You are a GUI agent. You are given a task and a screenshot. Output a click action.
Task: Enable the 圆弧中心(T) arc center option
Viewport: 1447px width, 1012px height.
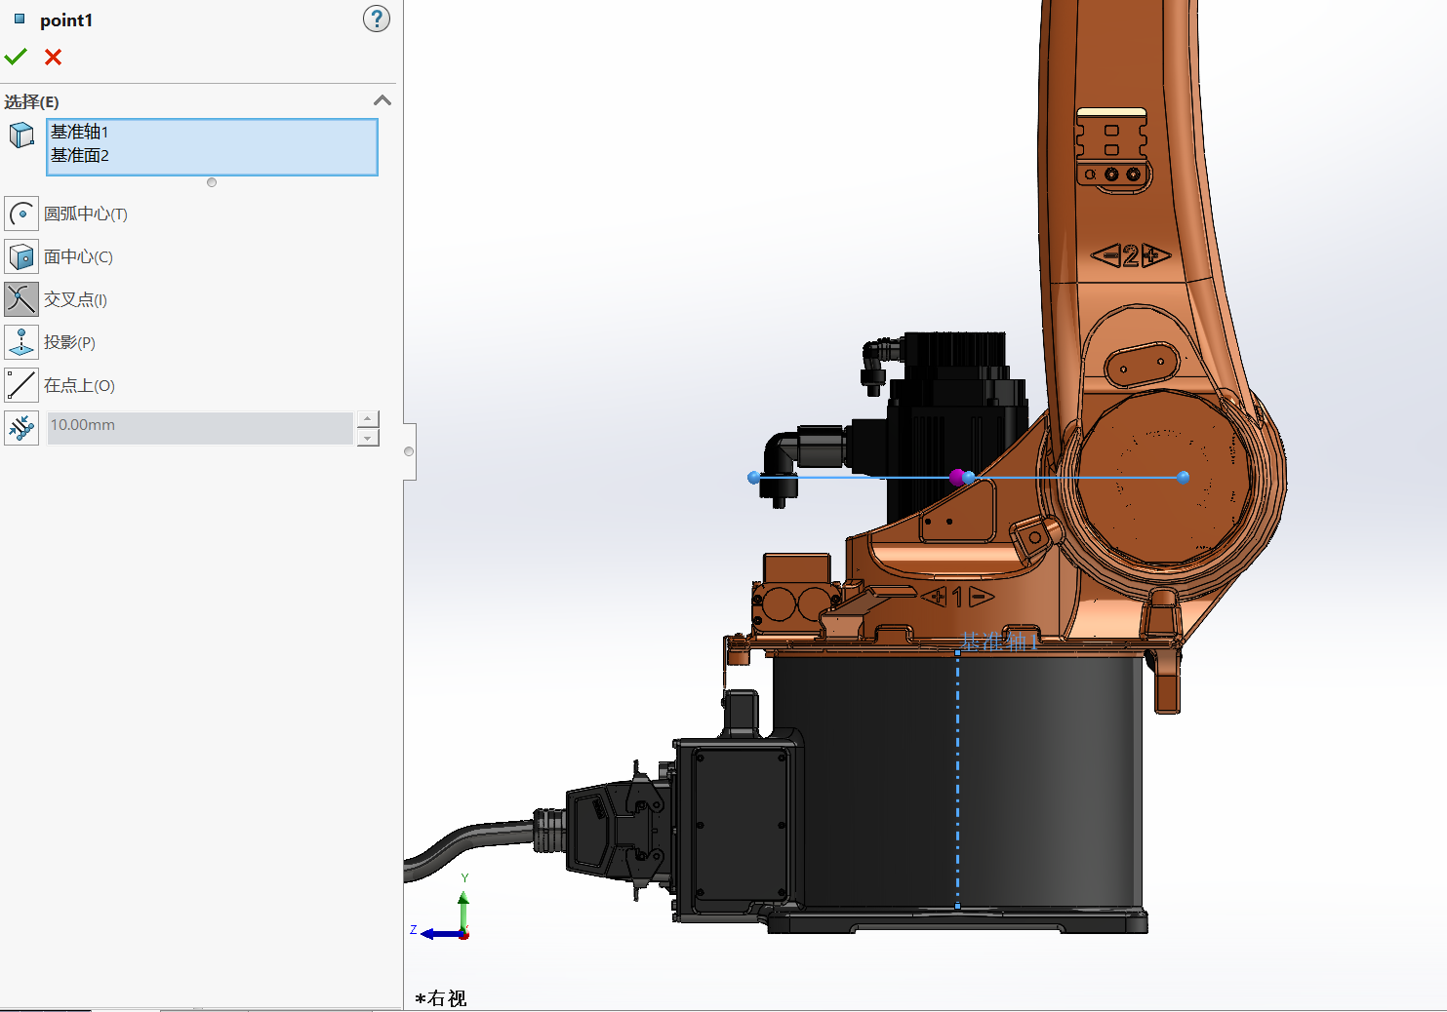click(21, 214)
